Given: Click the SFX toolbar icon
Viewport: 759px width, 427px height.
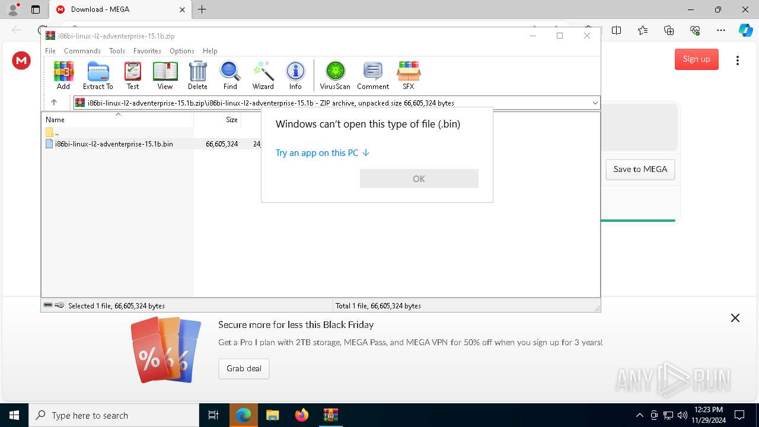Looking at the screenshot, I should coord(409,75).
